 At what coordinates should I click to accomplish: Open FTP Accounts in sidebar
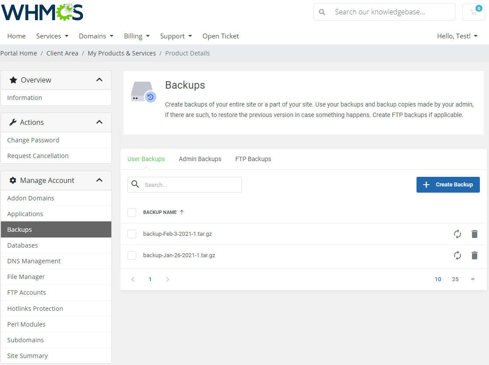(x=56, y=293)
